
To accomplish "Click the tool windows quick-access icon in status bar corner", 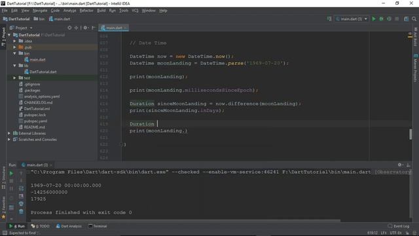I will click(x=5, y=233).
